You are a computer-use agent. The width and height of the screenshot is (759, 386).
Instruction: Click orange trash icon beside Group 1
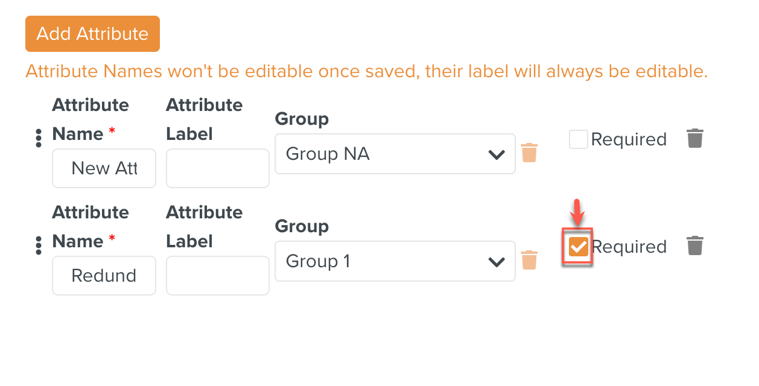tap(529, 260)
